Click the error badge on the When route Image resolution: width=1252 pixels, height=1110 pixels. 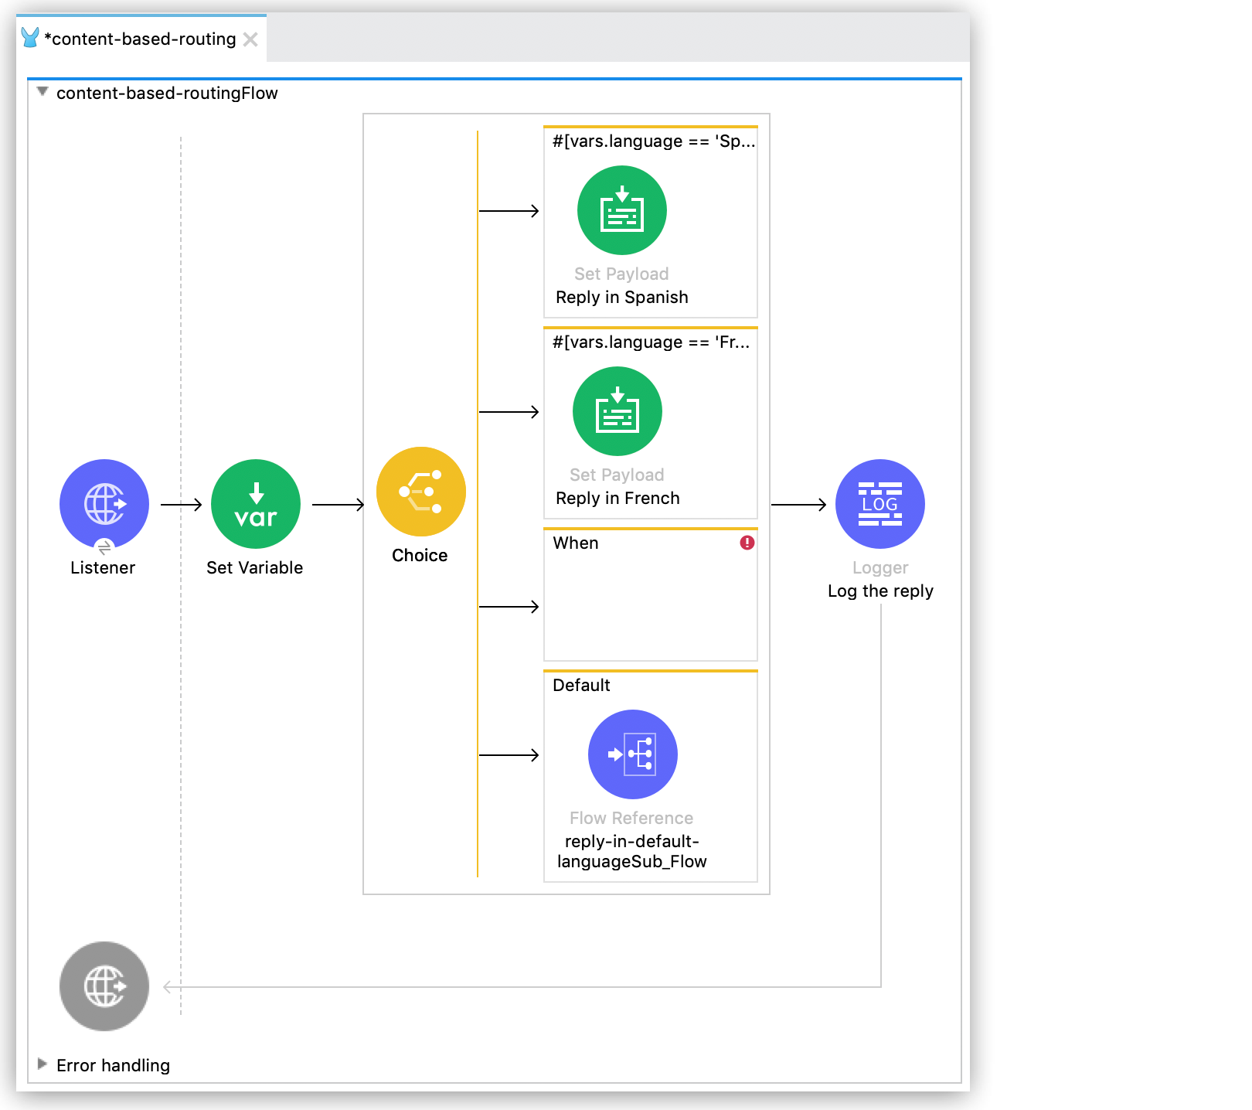coord(745,543)
